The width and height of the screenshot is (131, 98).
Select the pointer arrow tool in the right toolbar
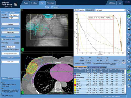coord(129,12)
